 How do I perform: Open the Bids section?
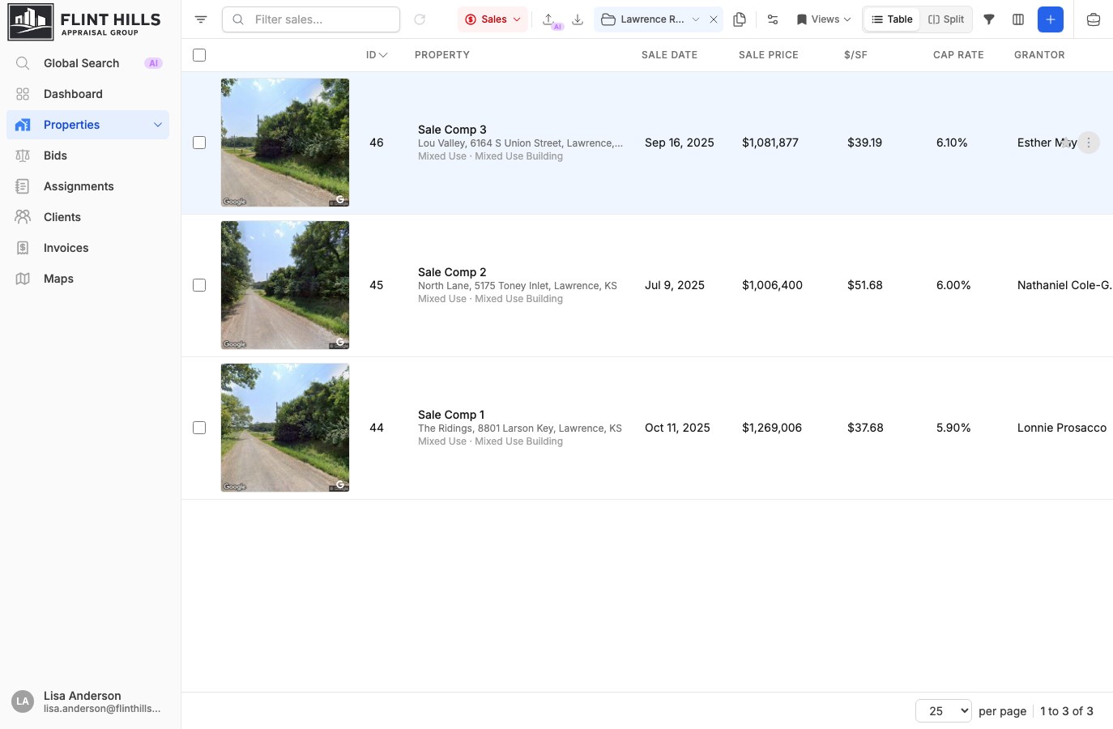87,156
